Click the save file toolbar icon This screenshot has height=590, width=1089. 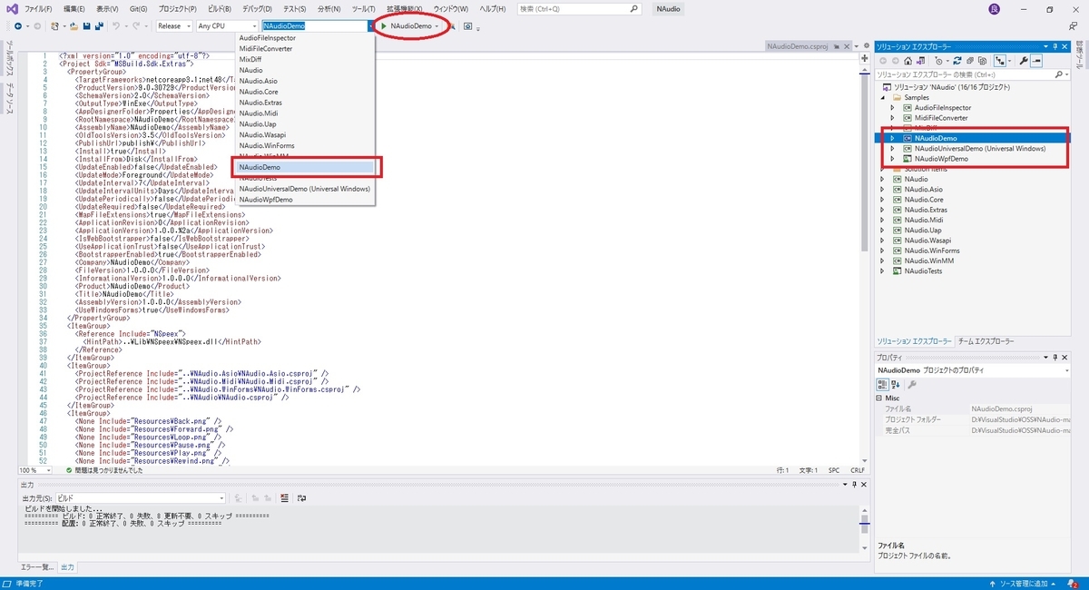[86, 25]
